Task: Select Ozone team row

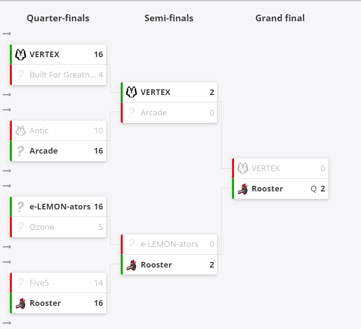Action: 58,227
